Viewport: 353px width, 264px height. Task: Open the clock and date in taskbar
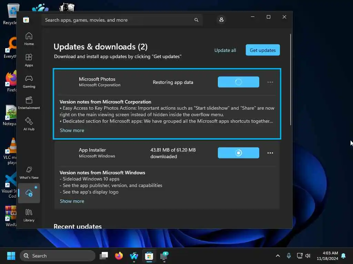[x=327, y=256]
